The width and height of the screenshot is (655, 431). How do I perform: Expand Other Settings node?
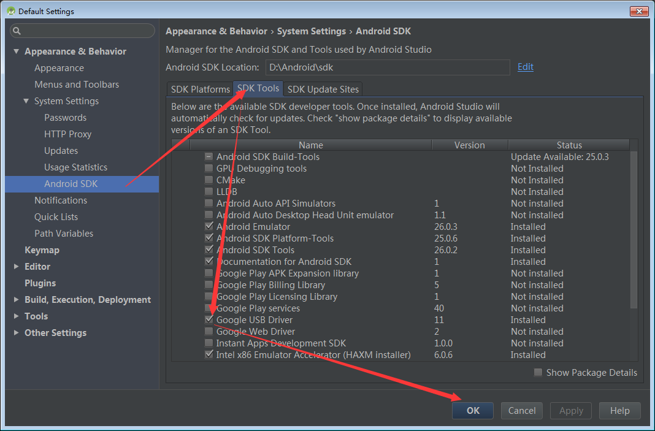17,333
